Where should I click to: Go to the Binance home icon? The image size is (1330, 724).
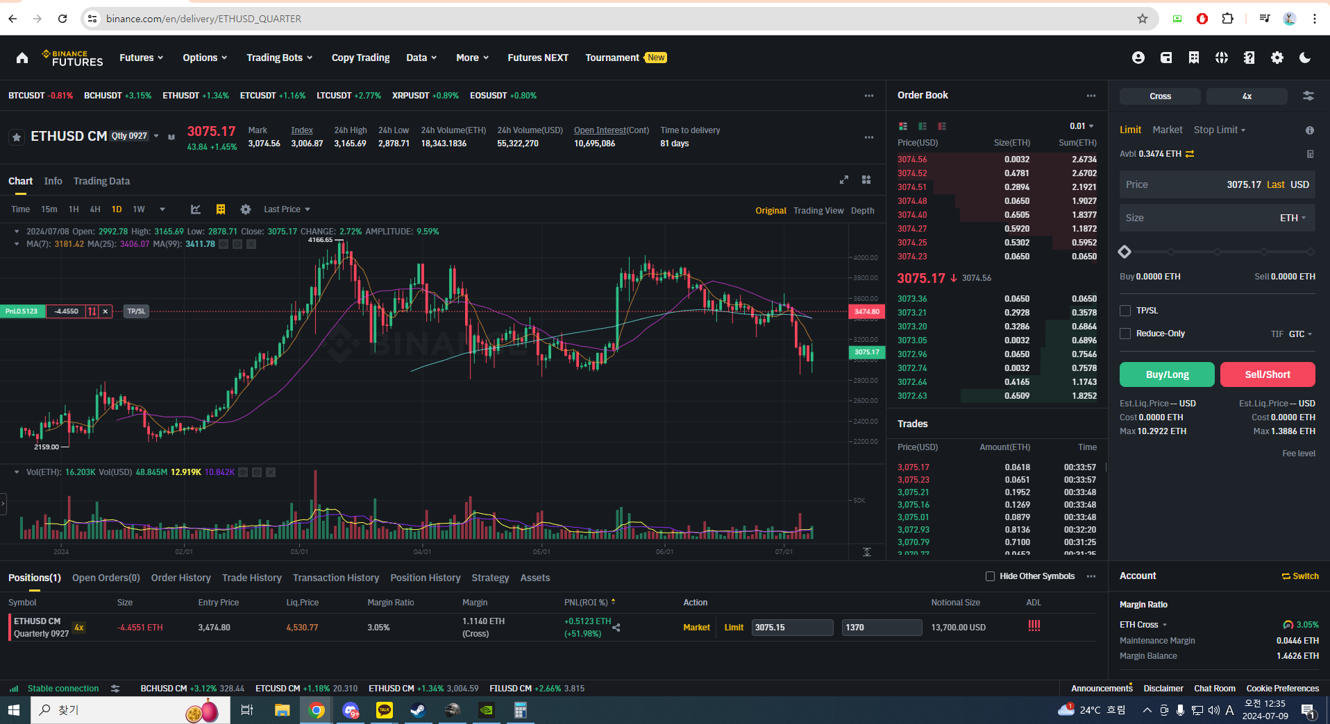(x=22, y=58)
